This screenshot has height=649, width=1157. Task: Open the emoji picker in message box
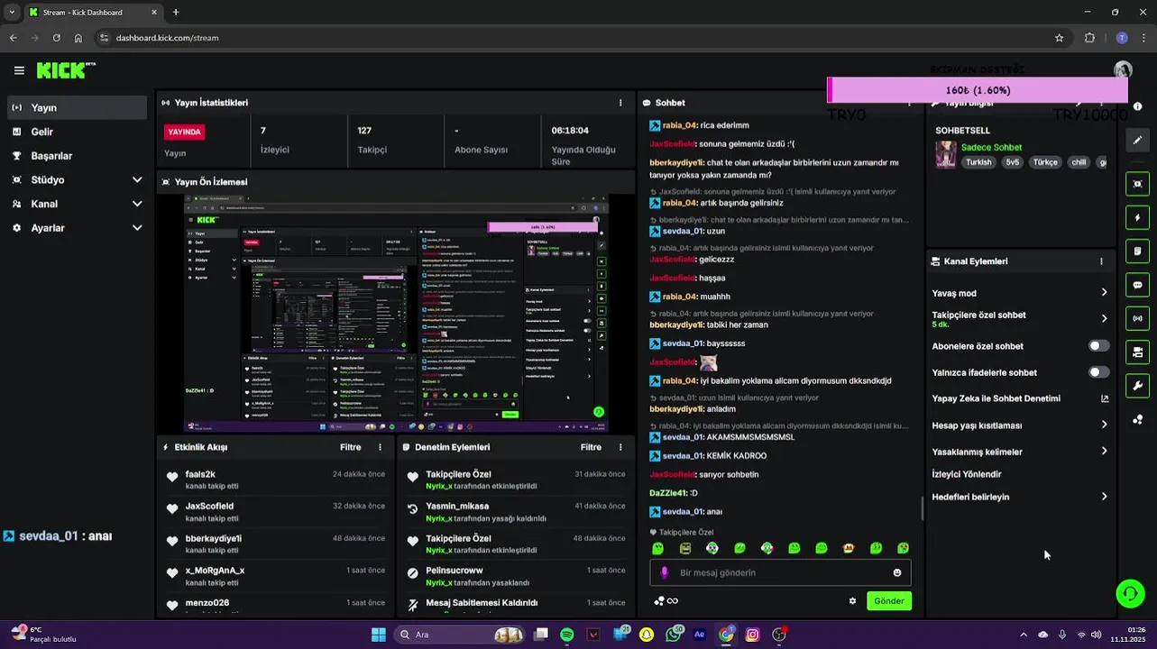(897, 572)
